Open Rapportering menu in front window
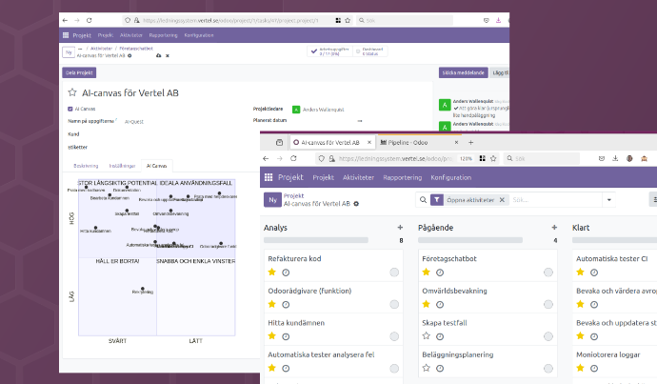Viewport: 657px width, 384px height. [401, 177]
